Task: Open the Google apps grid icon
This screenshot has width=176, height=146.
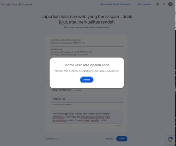Action: (x=164, y=4)
